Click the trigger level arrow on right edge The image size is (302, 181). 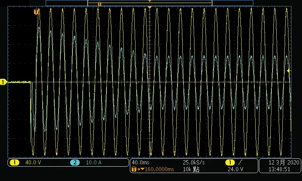pyautogui.click(x=289, y=71)
